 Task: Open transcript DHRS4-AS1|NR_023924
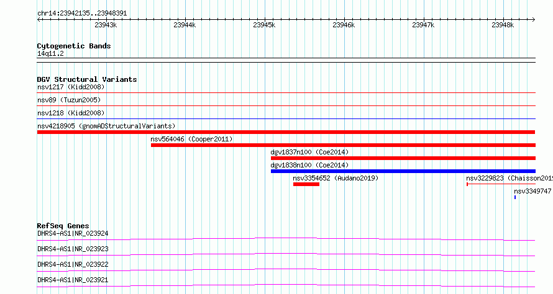73,233
